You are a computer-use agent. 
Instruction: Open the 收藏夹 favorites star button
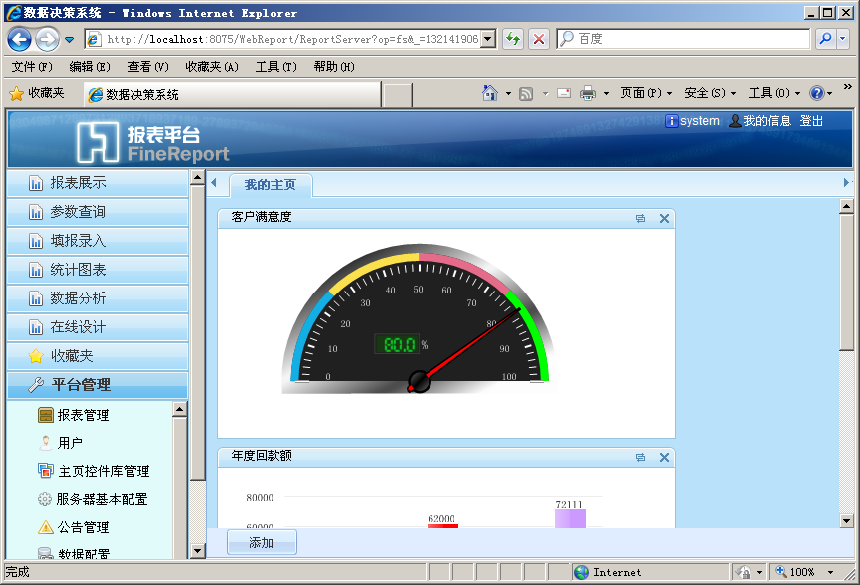pyautogui.click(x=37, y=93)
